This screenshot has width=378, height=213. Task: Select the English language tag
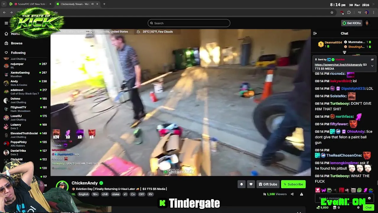click(84, 194)
